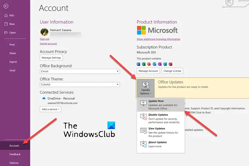This screenshot has width=249, height=166.
Task: Select Options in the sidebar
Action: 15,163
